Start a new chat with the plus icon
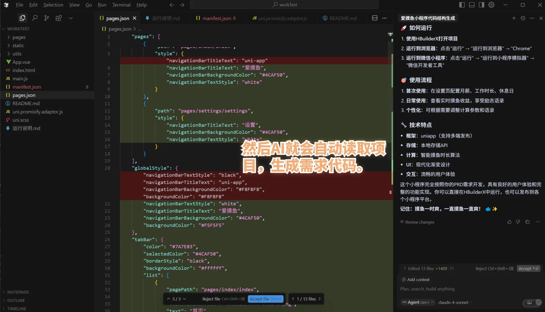 pyautogui.click(x=514, y=18)
